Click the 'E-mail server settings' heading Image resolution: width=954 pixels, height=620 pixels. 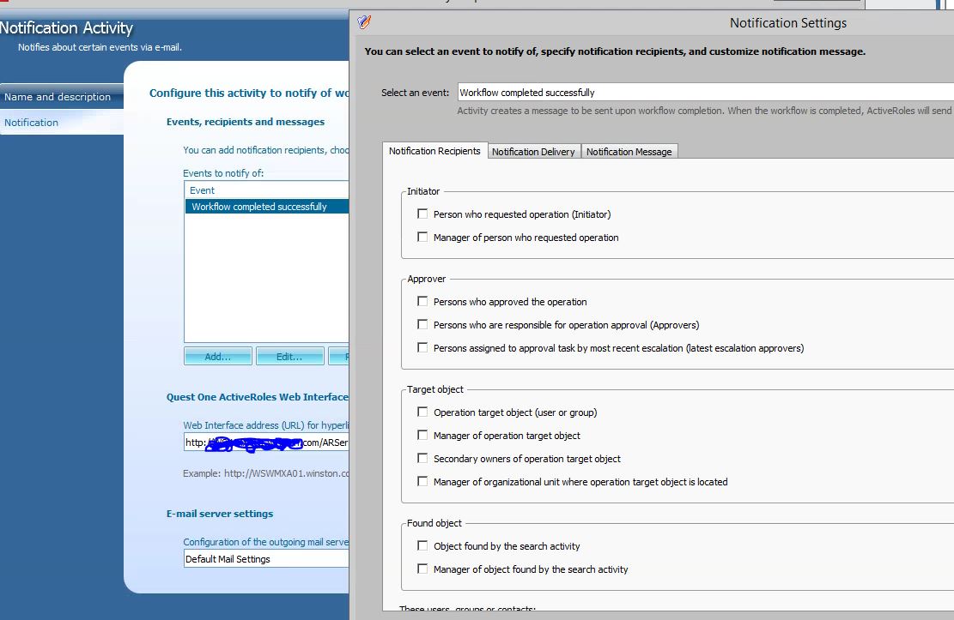(220, 514)
